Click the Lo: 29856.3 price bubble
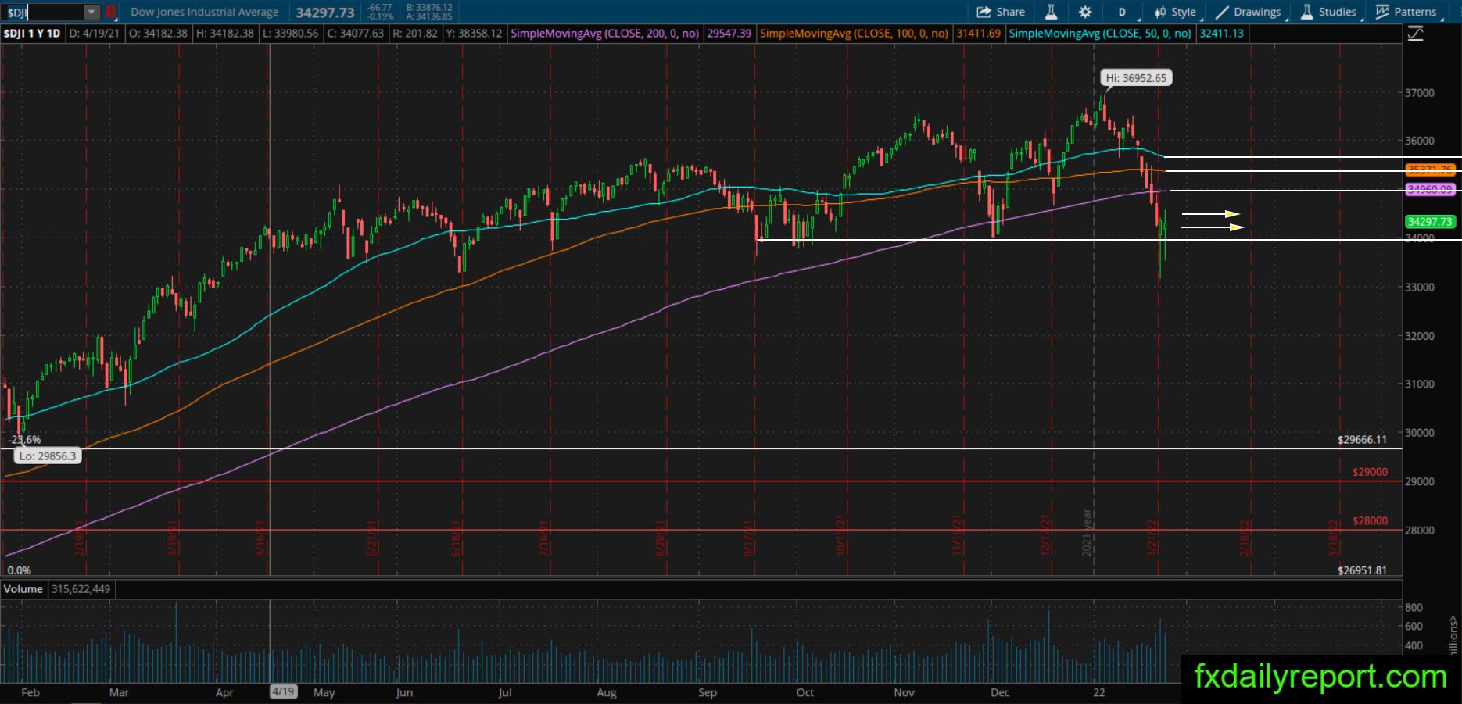Image resolution: width=1462 pixels, height=704 pixels. pos(48,456)
